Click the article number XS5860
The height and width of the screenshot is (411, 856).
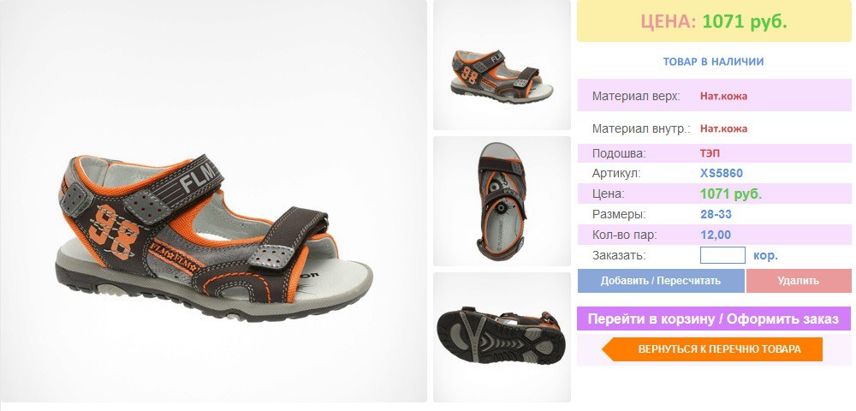coord(721,174)
